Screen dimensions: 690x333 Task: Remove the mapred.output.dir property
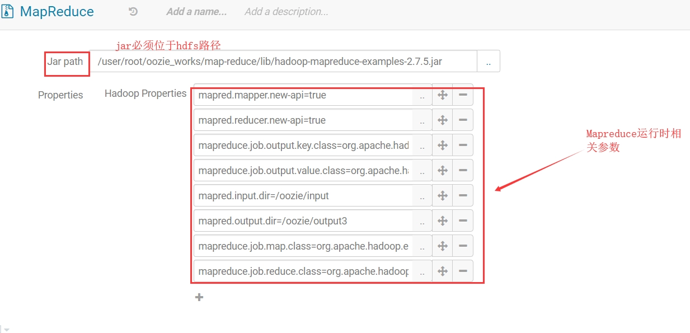coord(463,221)
